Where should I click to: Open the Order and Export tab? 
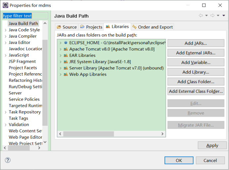click(153, 27)
